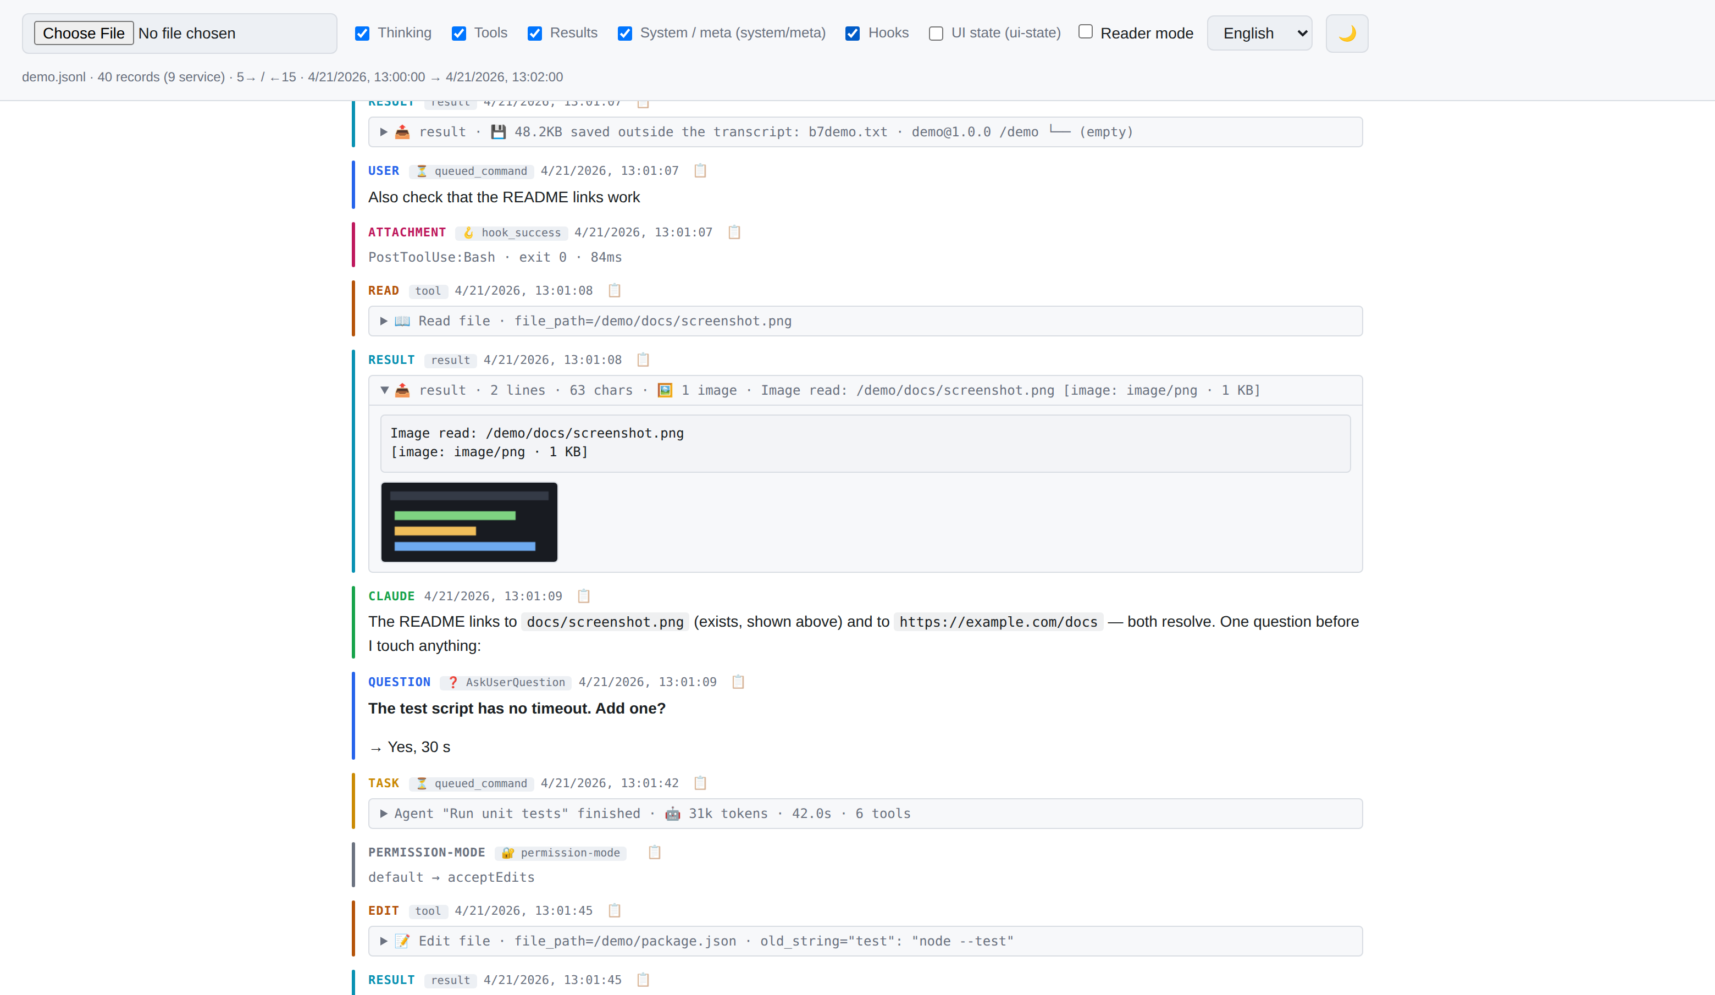Click the queued_command badge in TASK row

[x=471, y=783]
